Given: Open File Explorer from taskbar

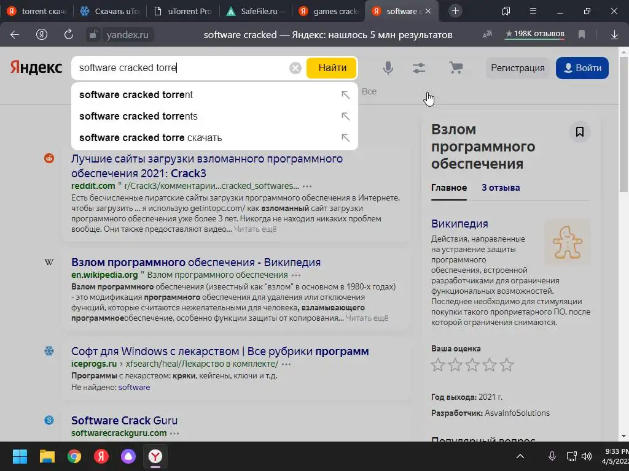Looking at the screenshot, I should [x=47, y=456].
